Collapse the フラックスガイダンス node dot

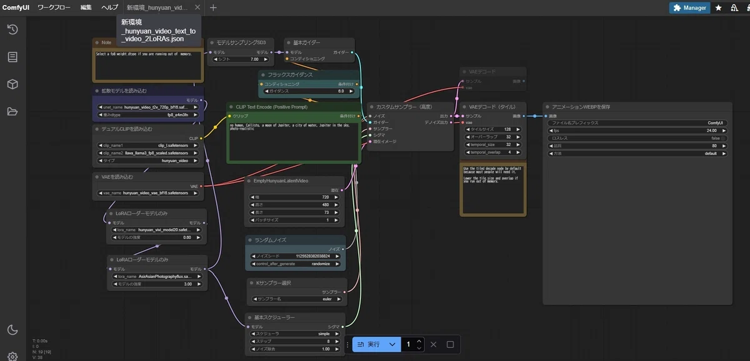point(263,74)
